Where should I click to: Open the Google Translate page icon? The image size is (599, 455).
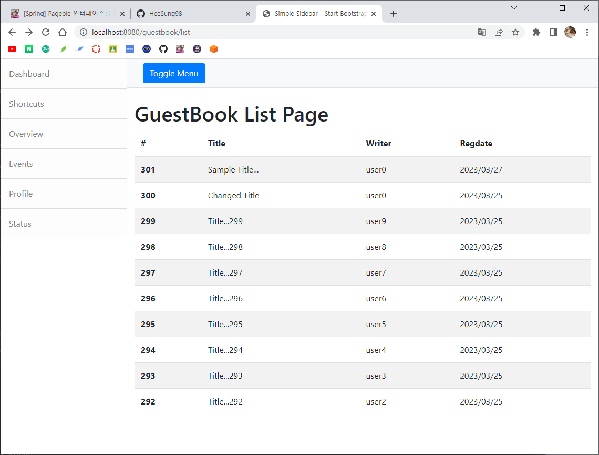click(x=482, y=32)
